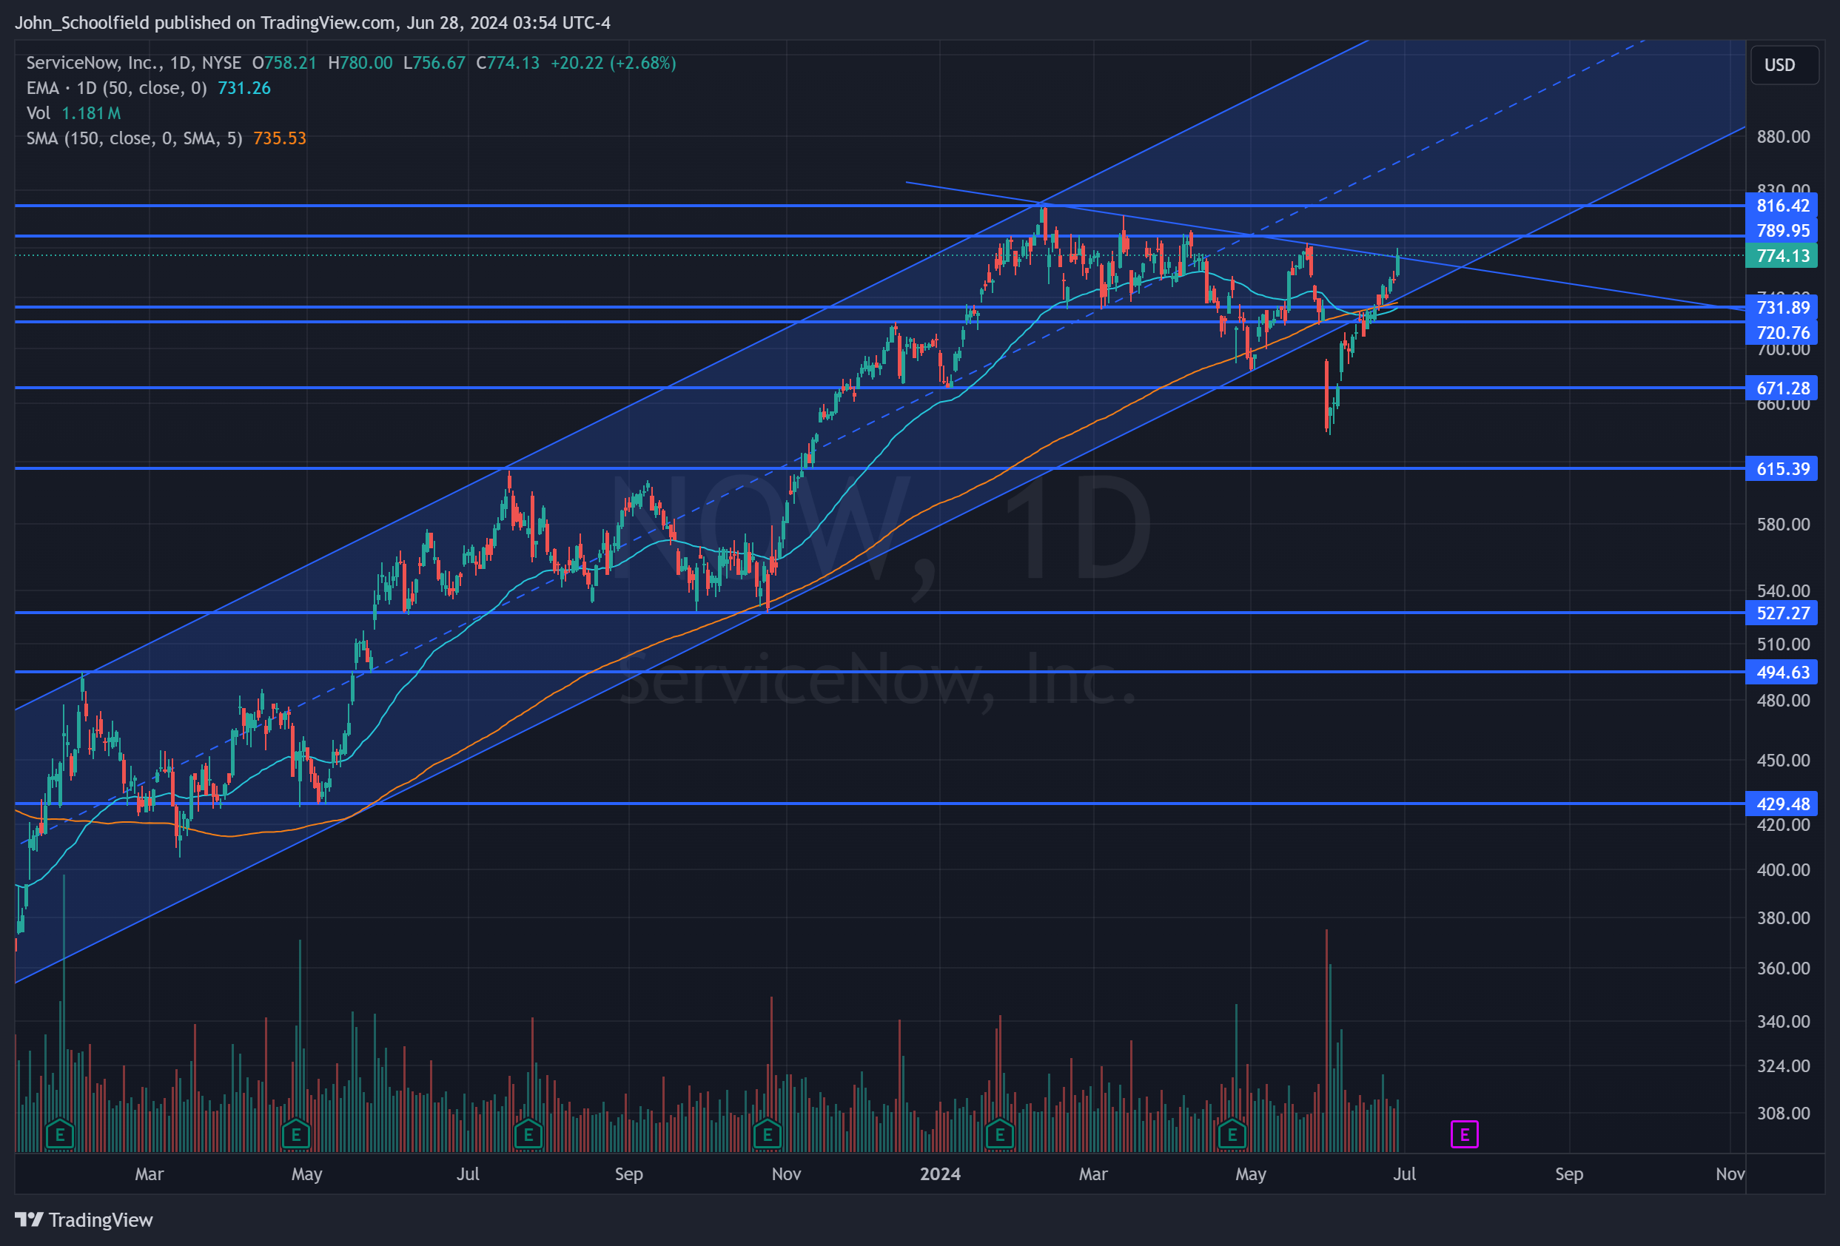This screenshot has width=1840, height=1246.
Task: Click the open price O758.21
Action: [x=284, y=63]
